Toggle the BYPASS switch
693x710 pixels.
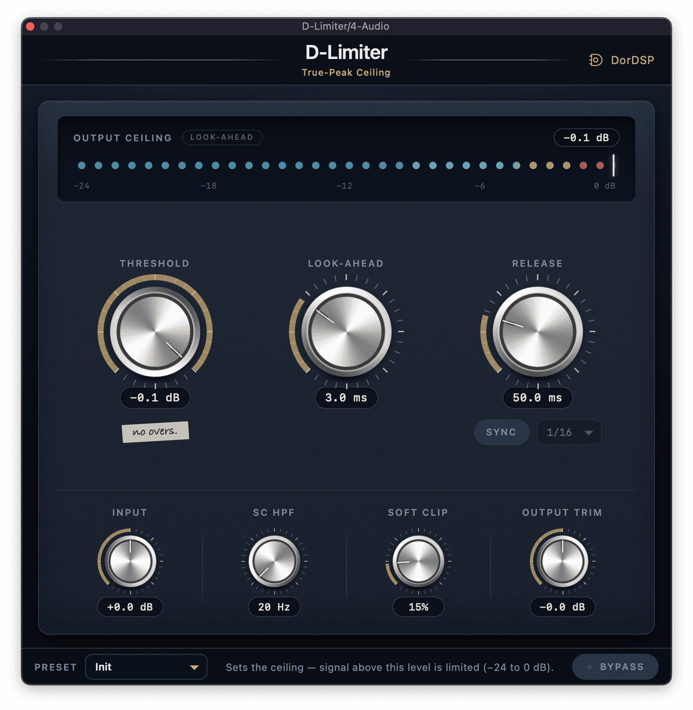click(615, 667)
